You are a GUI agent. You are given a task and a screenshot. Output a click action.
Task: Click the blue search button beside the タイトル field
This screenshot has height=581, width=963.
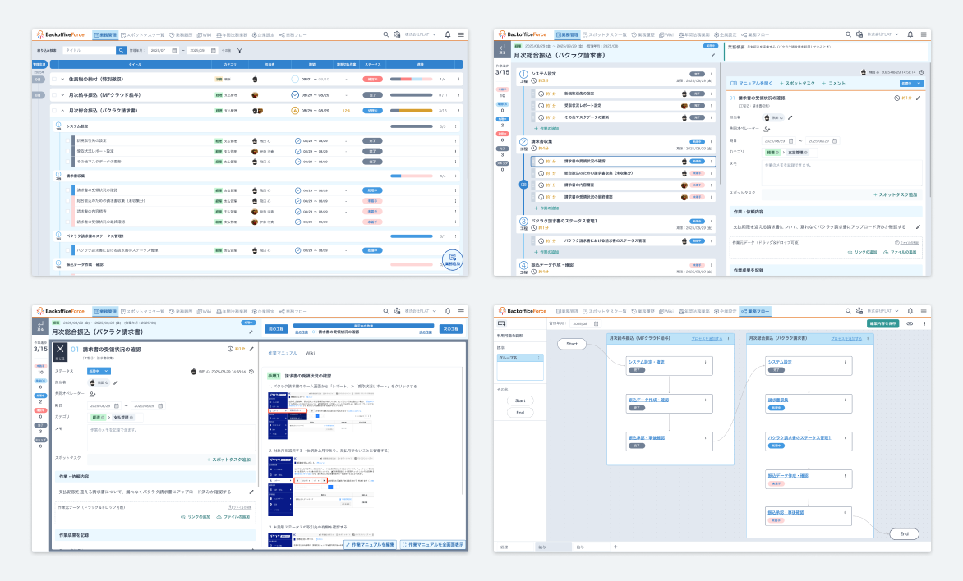121,50
